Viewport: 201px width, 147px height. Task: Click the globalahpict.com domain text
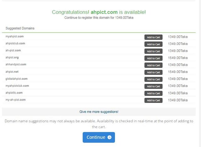click(x=16, y=79)
